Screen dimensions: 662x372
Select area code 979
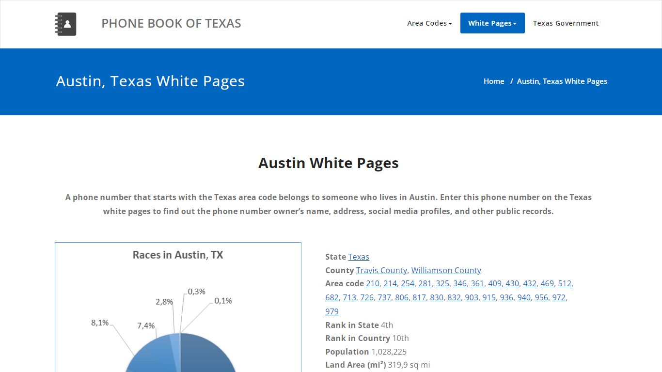click(332, 311)
